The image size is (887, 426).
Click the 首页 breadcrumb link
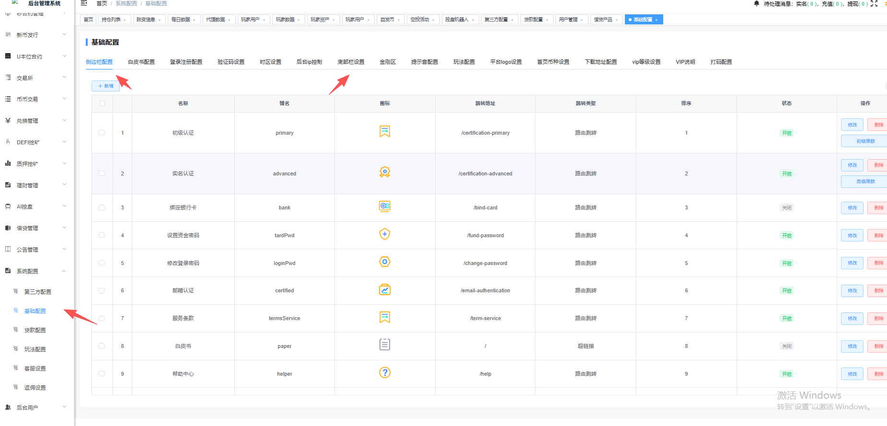102,3
